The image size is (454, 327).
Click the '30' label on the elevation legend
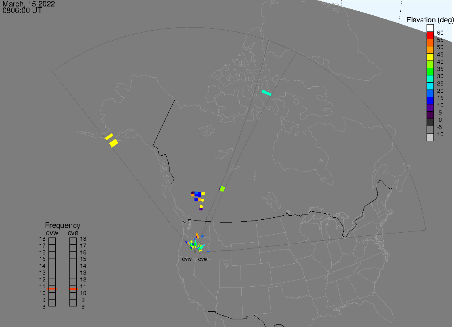click(x=440, y=76)
